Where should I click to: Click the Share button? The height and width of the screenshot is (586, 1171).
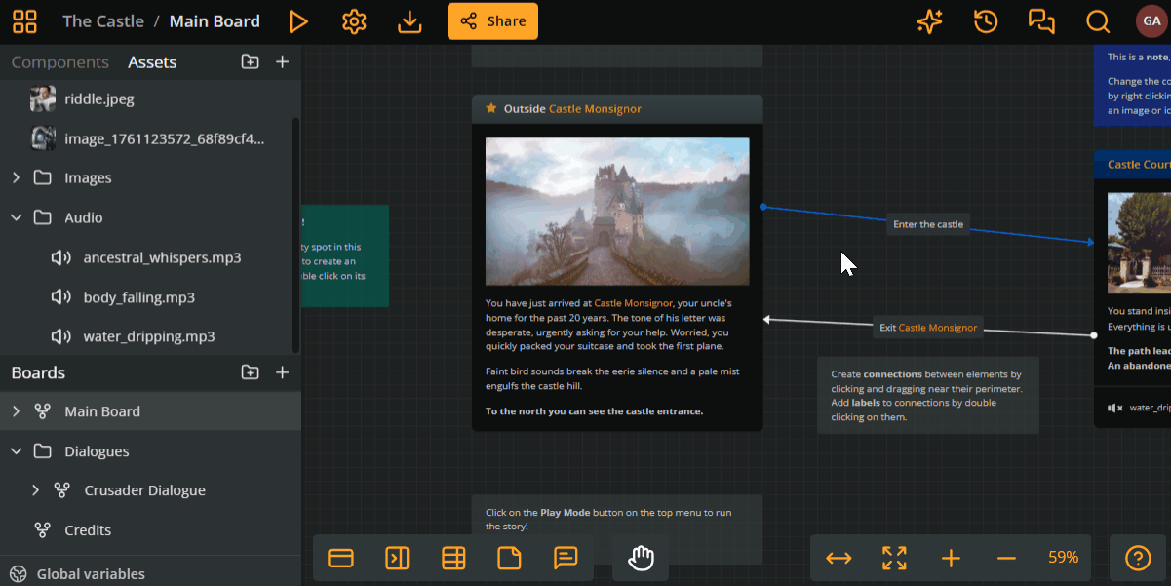point(492,20)
